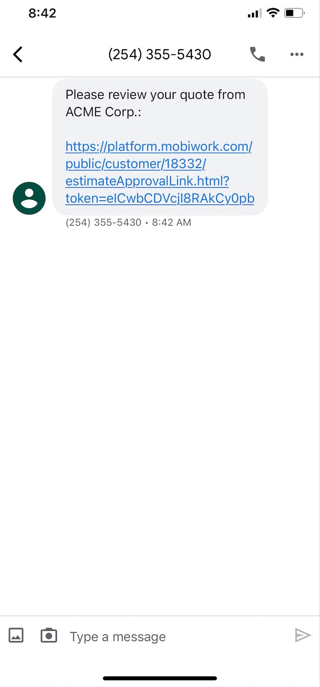
Task: Call the number with the phone icon
Action: (x=257, y=54)
